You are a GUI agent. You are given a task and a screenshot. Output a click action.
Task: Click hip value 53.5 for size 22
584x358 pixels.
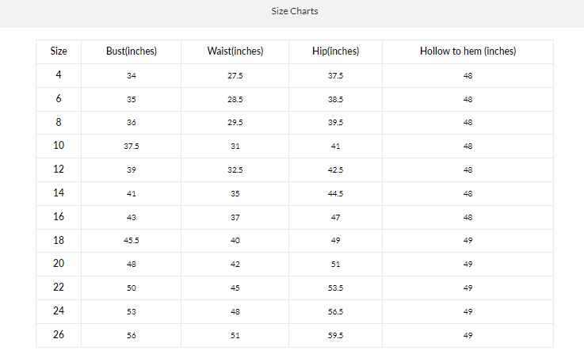(x=336, y=288)
